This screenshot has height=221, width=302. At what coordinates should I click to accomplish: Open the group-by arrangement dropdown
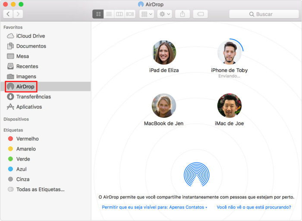click(x=147, y=14)
